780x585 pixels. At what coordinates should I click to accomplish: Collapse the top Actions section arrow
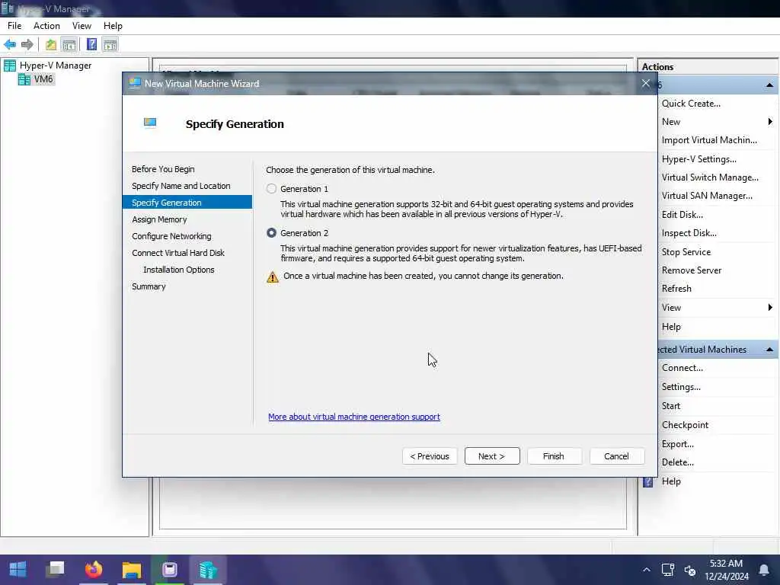[x=769, y=85]
